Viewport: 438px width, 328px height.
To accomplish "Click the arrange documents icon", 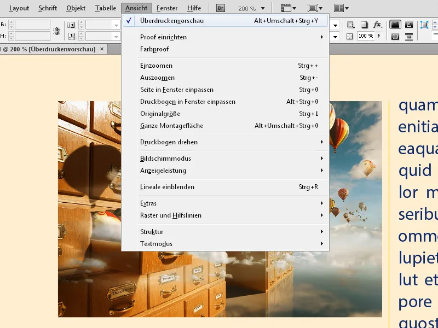I will click(339, 8).
